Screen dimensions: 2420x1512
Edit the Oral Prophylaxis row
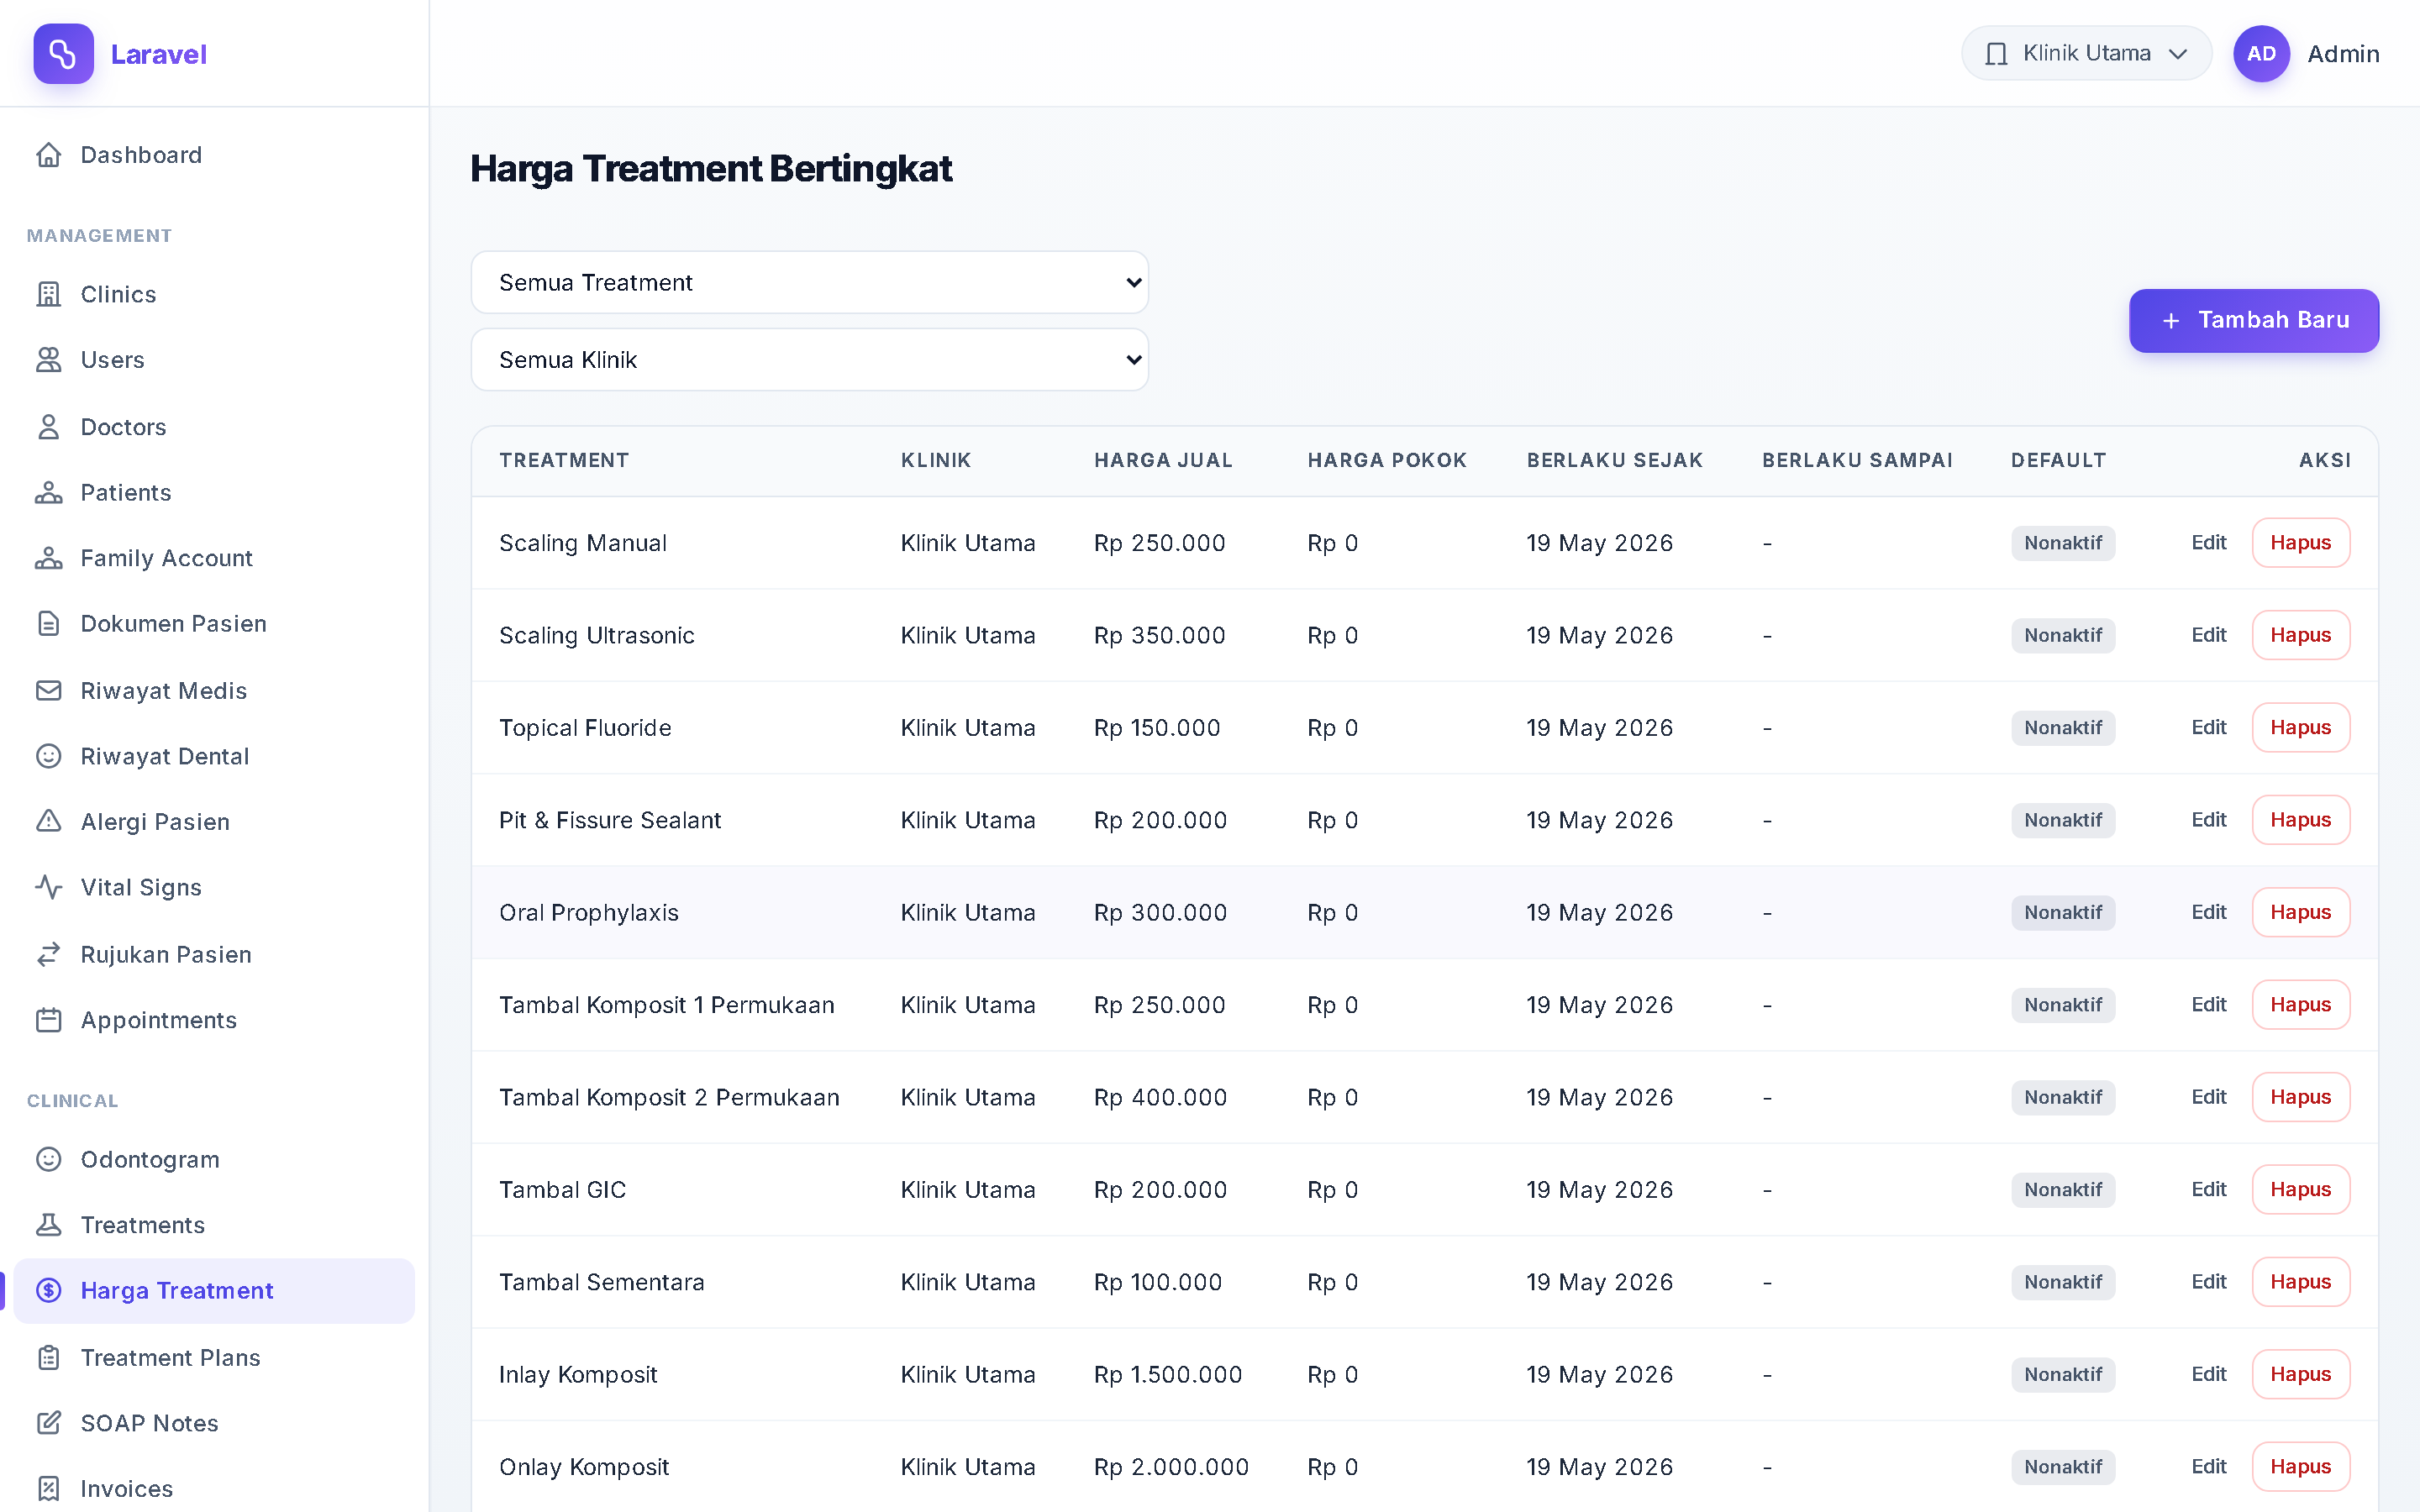tap(2208, 912)
